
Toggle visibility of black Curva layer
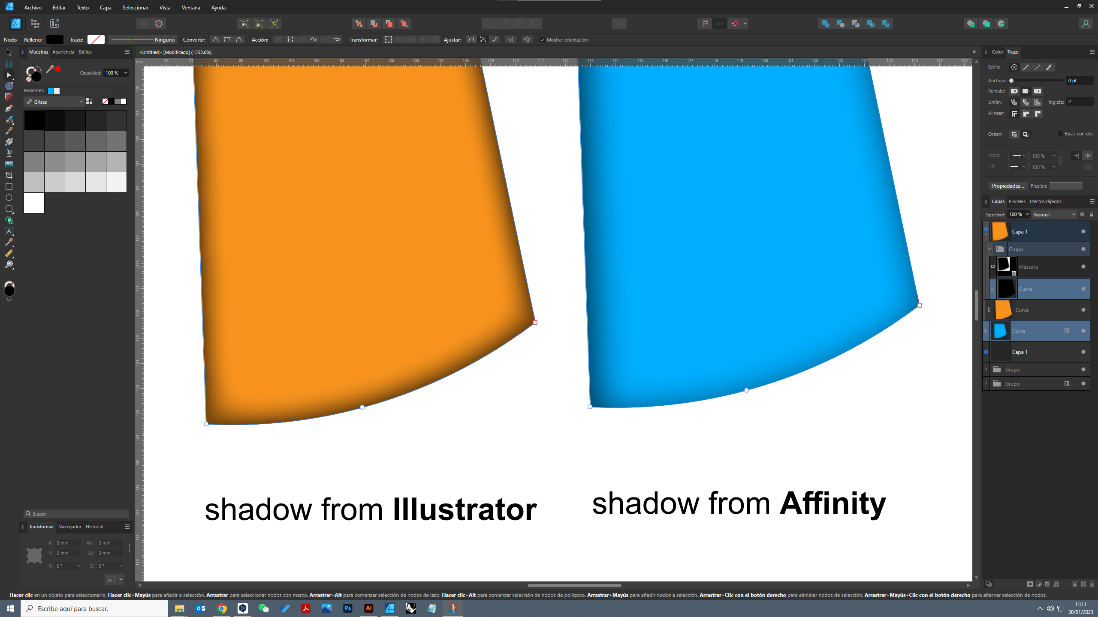tap(1083, 289)
